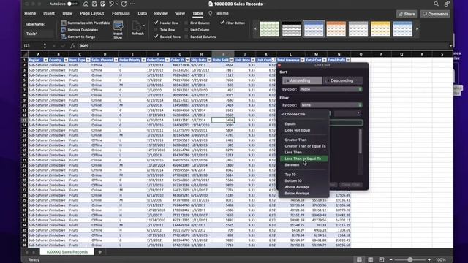Open the Country column filter arrow

[x=66, y=60]
